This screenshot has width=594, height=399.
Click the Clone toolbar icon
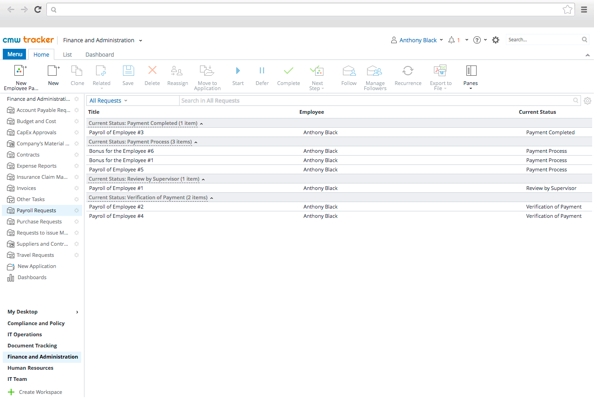click(77, 71)
